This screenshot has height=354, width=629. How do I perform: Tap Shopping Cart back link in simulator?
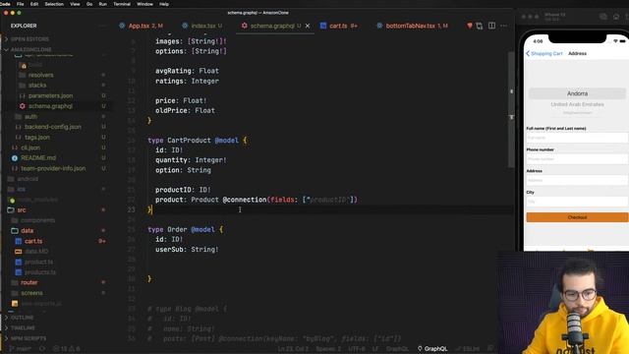[544, 53]
